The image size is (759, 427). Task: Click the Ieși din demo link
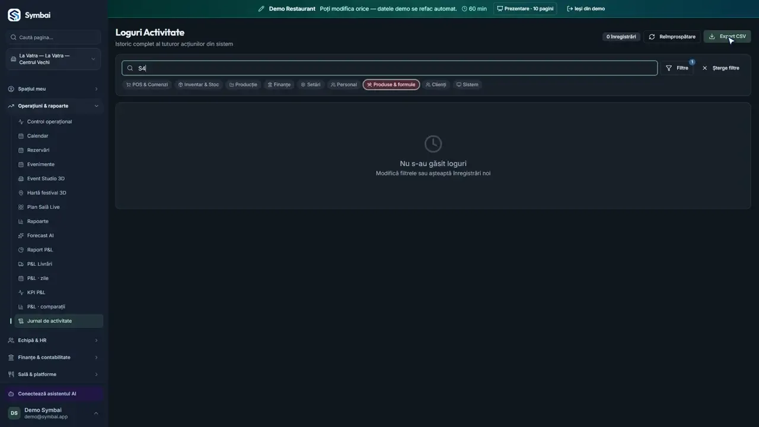(586, 9)
